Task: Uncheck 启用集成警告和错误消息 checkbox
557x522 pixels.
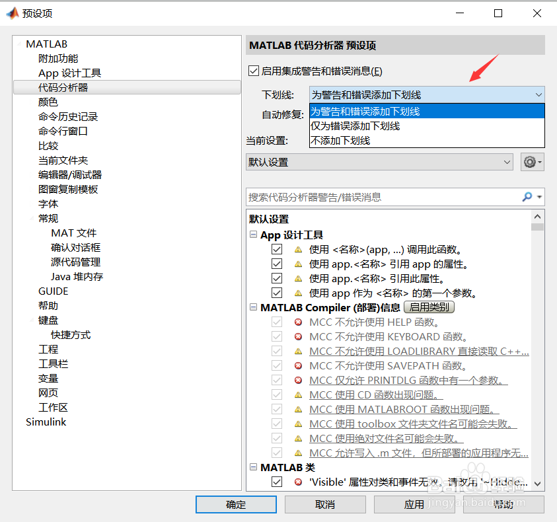Action: point(253,71)
